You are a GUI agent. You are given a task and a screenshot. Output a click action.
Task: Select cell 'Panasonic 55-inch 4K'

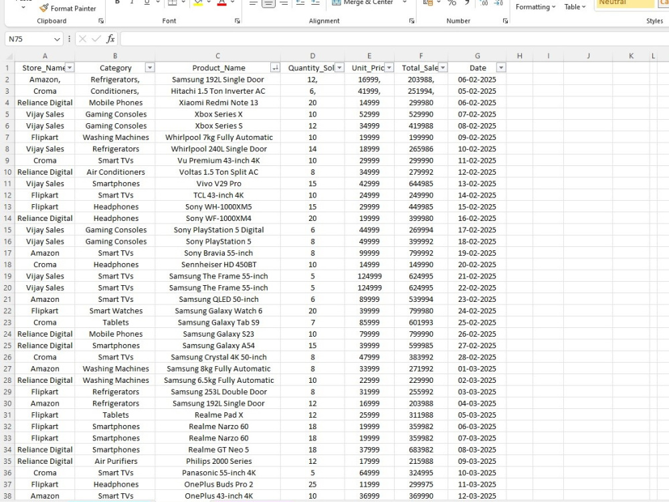tap(218, 473)
